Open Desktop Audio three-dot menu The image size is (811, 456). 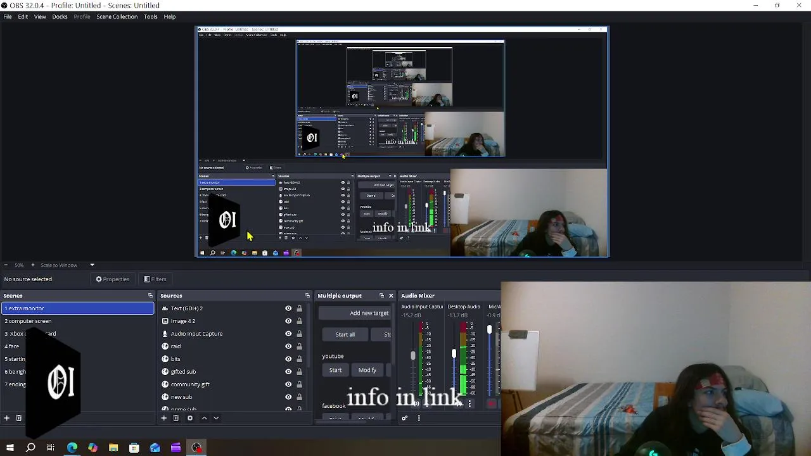(469, 403)
